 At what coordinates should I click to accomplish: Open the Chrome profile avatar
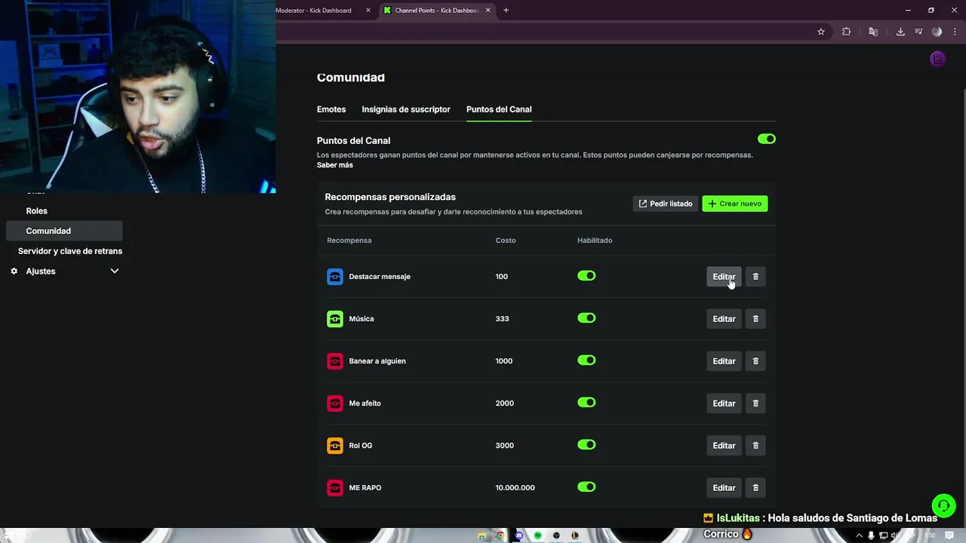(x=937, y=32)
